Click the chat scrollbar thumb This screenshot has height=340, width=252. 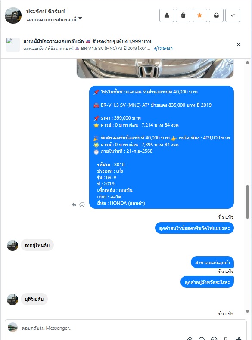(x=247, y=202)
